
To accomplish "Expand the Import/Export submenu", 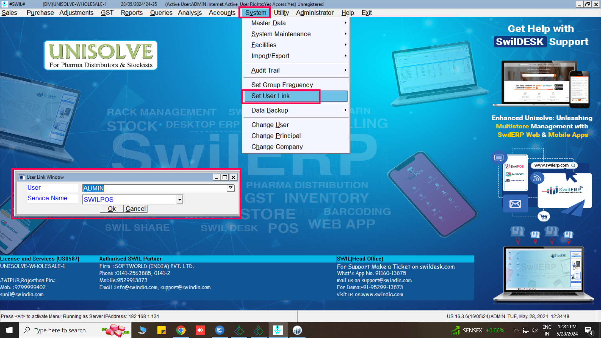I will (296, 56).
